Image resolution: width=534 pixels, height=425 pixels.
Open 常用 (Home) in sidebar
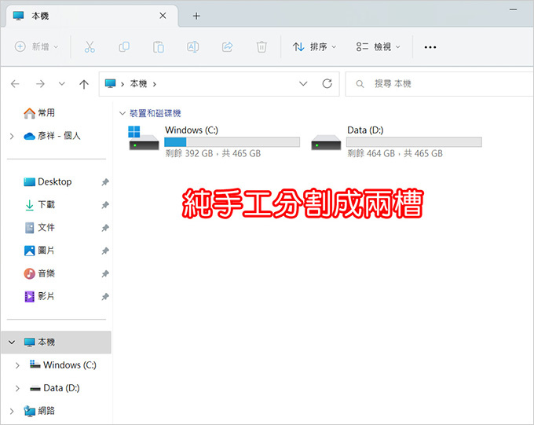coord(38,113)
